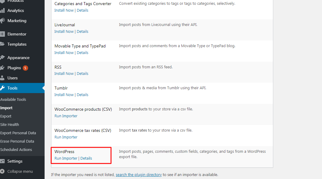322x179 pixels.
Task: Click the Collapse menu arrow icon
Action: pyautogui.click(x=2, y=171)
